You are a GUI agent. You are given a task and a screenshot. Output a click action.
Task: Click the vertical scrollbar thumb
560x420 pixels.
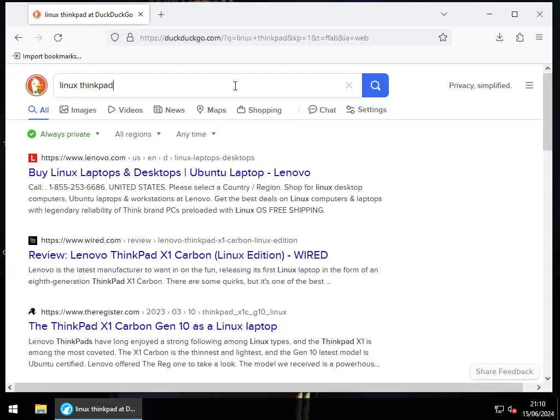click(x=547, y=112)
